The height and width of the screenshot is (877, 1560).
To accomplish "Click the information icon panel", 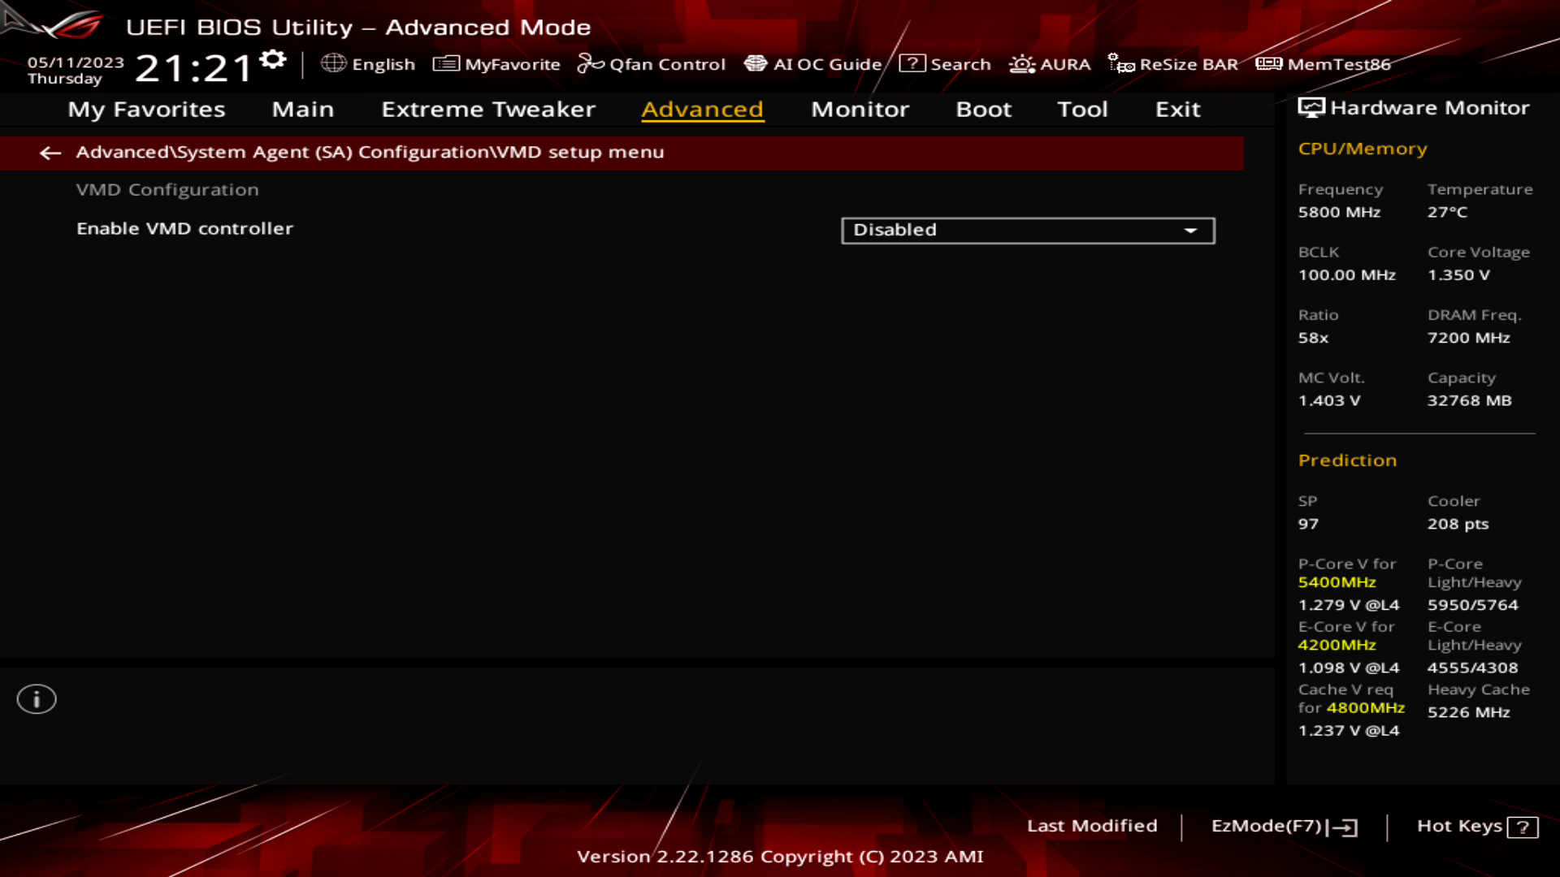I will pyautogui.click(x=36, y=698).
